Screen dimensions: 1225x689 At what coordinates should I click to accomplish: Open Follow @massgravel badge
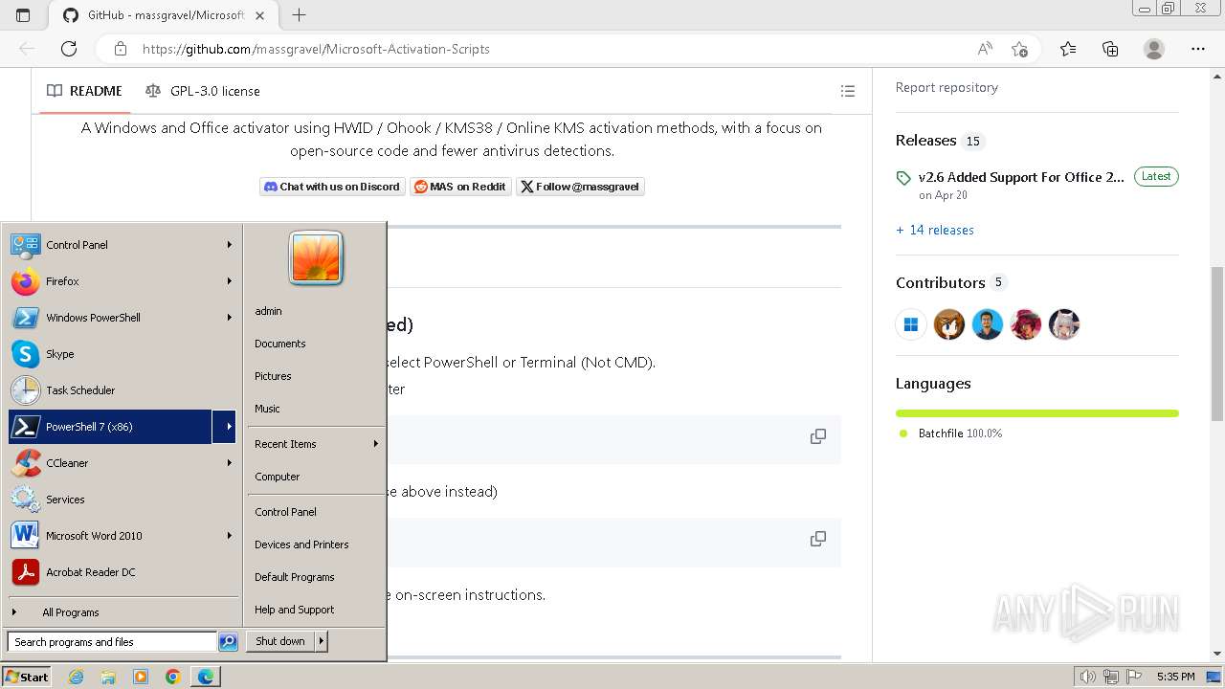tap(580, 187)
